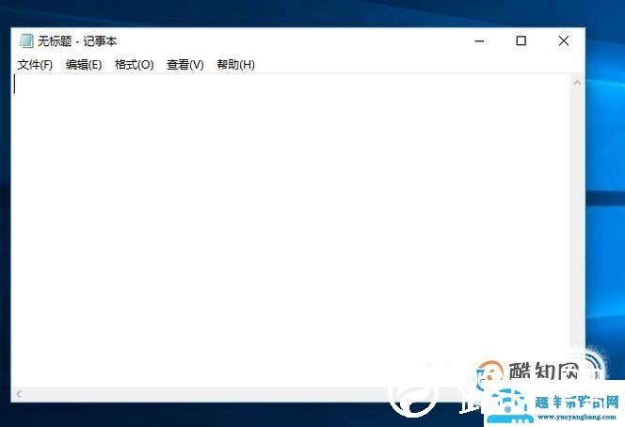
Task: Maximize the 记事本 window
Action: tap(521, 40)
